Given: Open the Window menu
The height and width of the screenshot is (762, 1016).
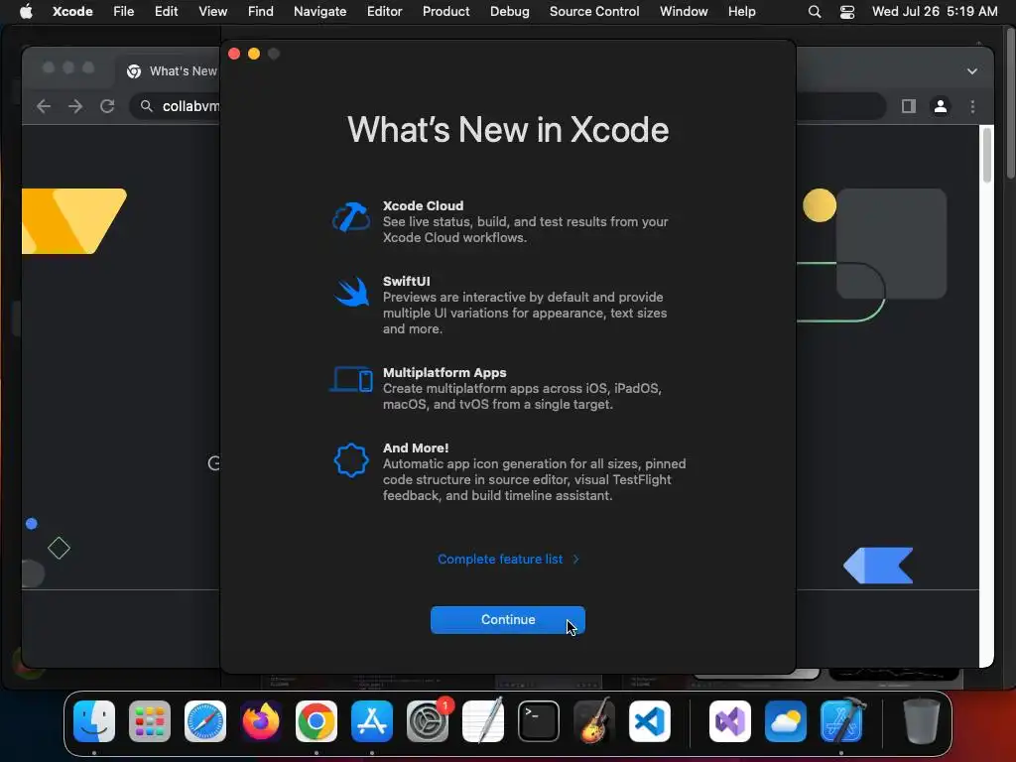Looking at the screenshot, I should [684, 12].
